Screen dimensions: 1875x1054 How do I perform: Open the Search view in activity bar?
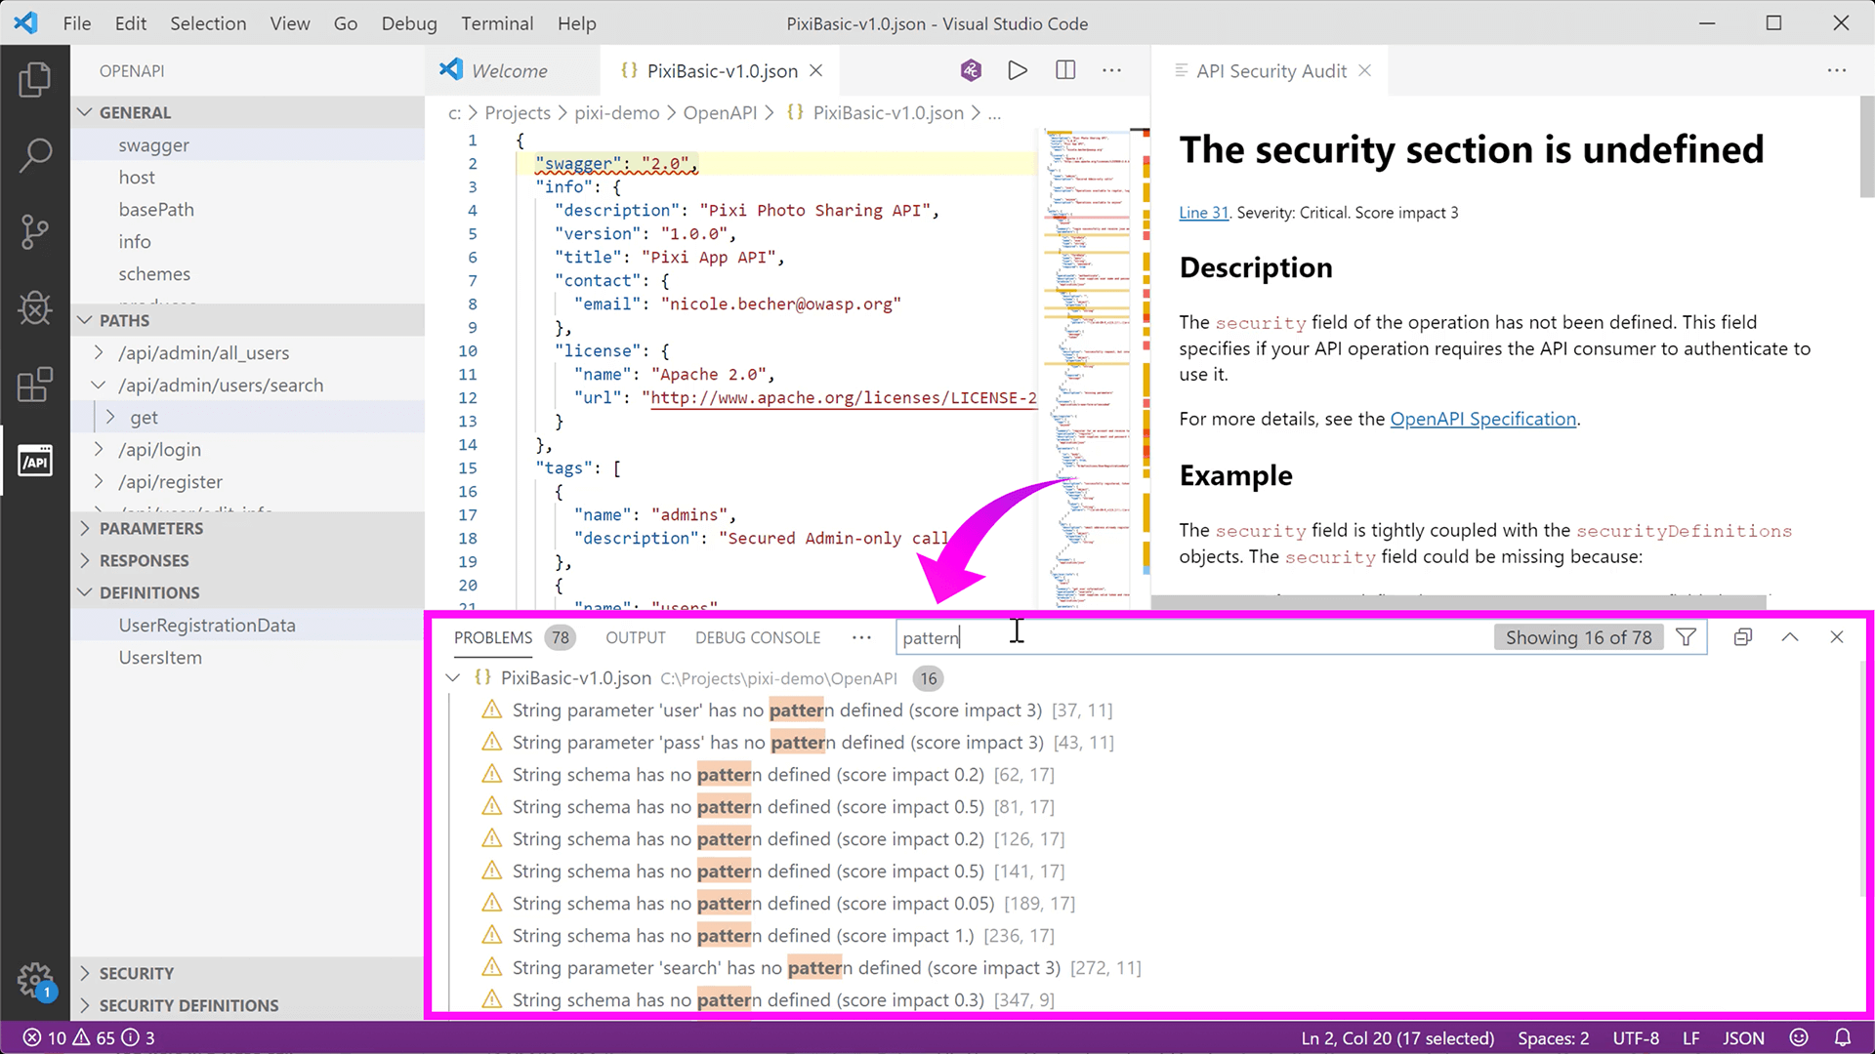coord(35,154)
